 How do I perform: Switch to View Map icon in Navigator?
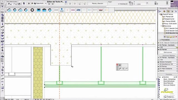[168, 11]
